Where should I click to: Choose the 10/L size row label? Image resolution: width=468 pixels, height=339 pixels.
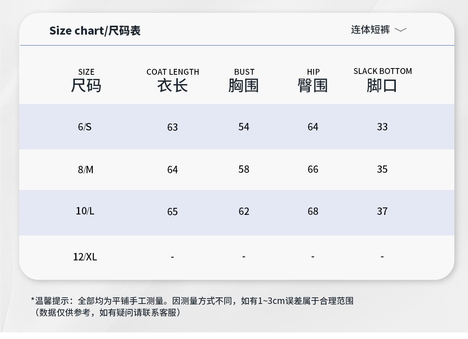pyautogui.click(x=85, y=211)
